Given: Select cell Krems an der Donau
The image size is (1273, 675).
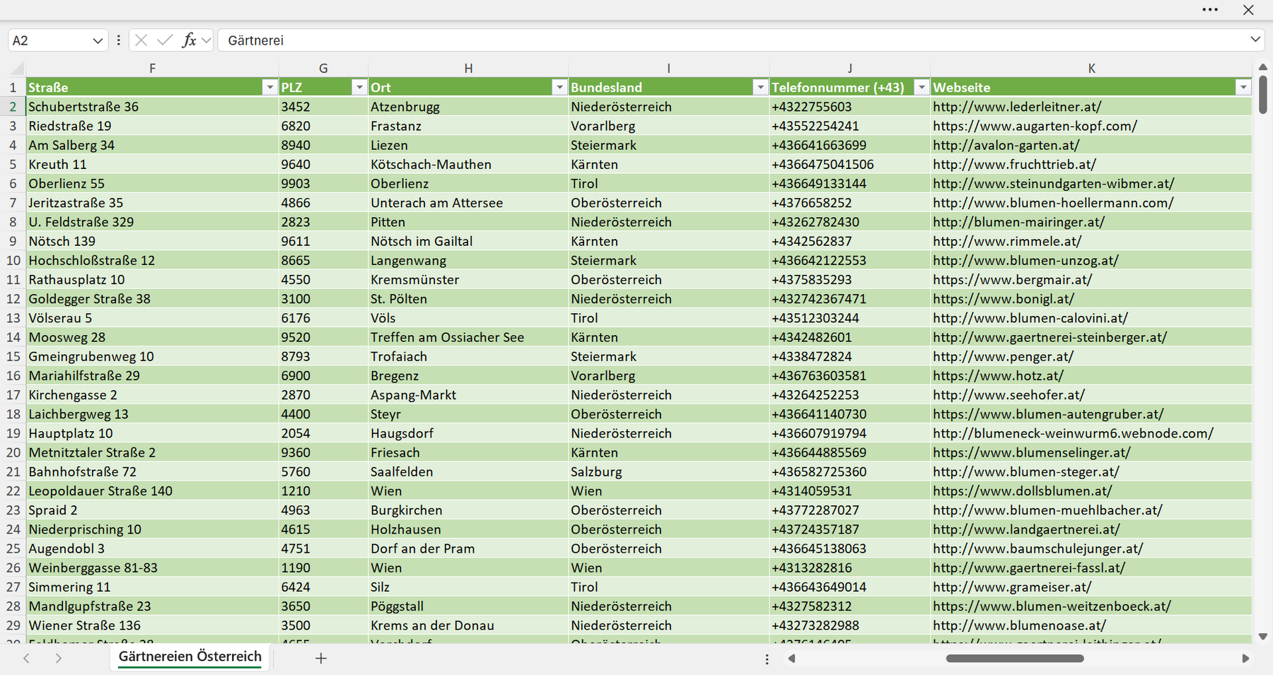Looking at the screenshot, I should pos(468,626).
